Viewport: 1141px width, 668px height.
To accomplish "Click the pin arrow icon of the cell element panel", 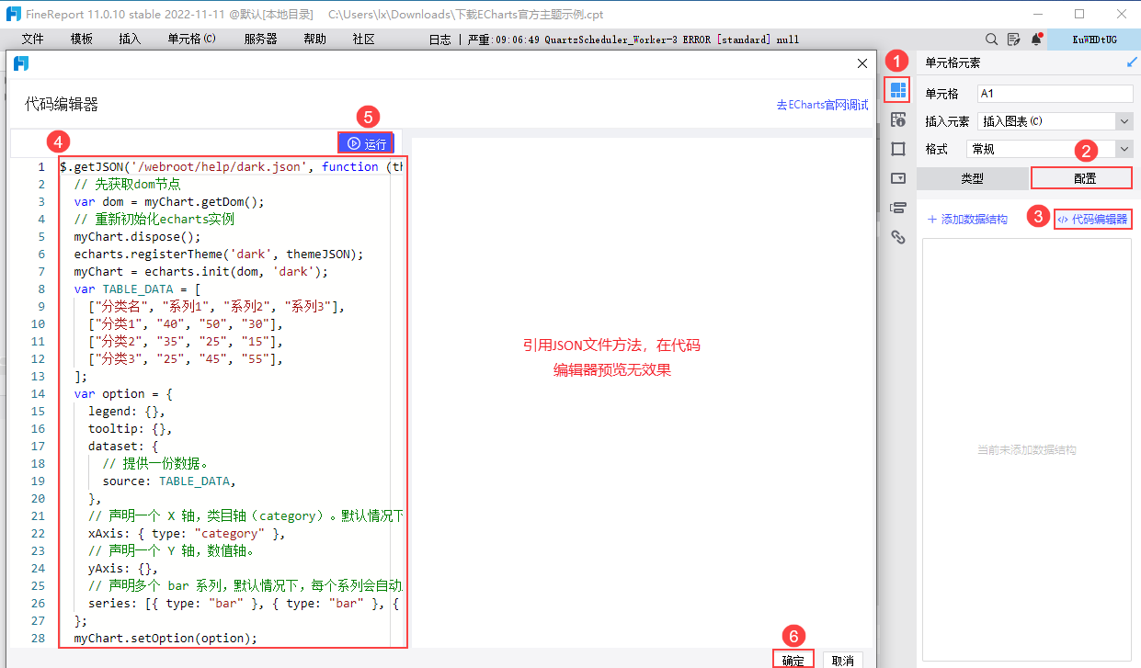I will (1132, 62).
